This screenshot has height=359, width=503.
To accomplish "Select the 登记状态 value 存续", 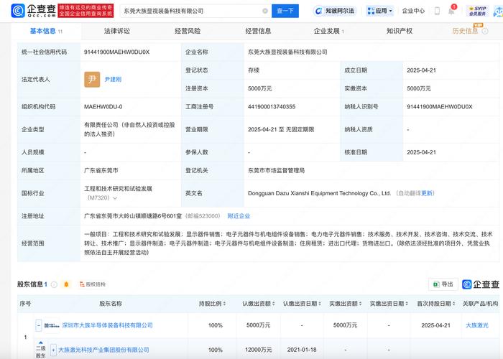I will point(254,70).
